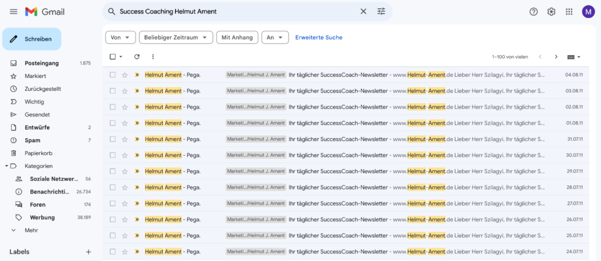Open Settings gear icon

[x=551, y=12]
